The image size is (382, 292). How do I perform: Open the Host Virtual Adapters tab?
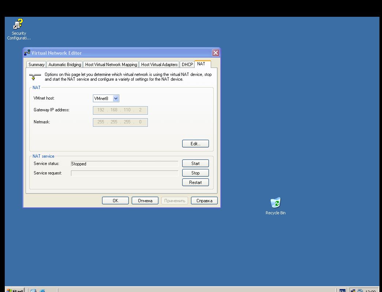coord(159,64)
